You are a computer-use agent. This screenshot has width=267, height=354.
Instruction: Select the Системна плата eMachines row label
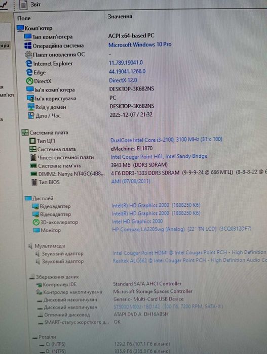coord(56,149)
